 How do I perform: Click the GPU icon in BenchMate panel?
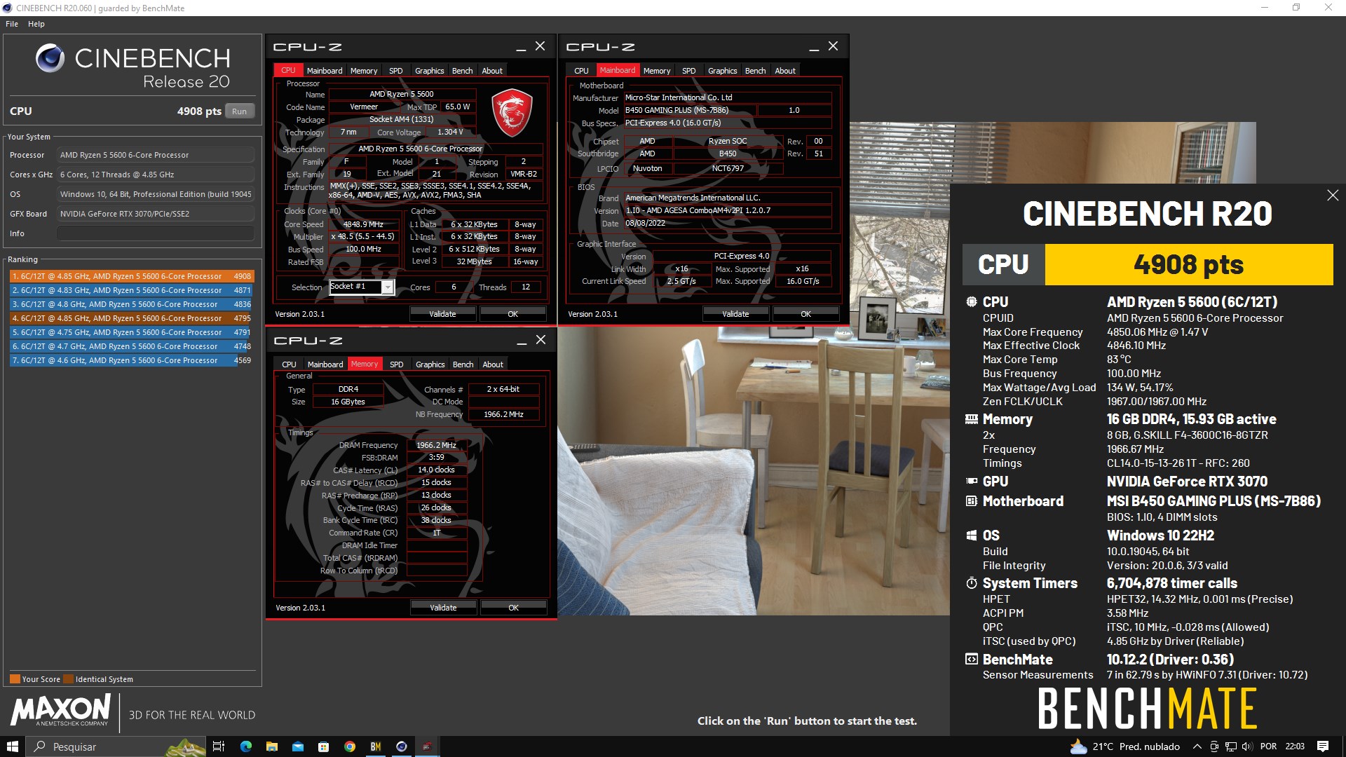pos(972,482)
